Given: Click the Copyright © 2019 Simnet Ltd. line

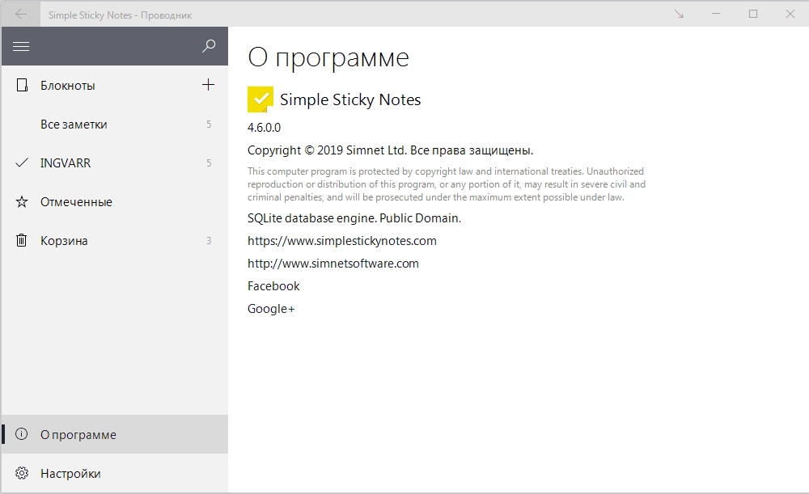Looking at the screenshot, I should tap(391, 150).
